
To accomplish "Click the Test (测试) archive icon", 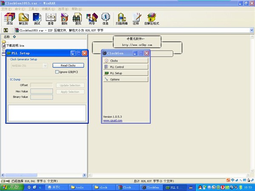I will click(x=37, y=19).
